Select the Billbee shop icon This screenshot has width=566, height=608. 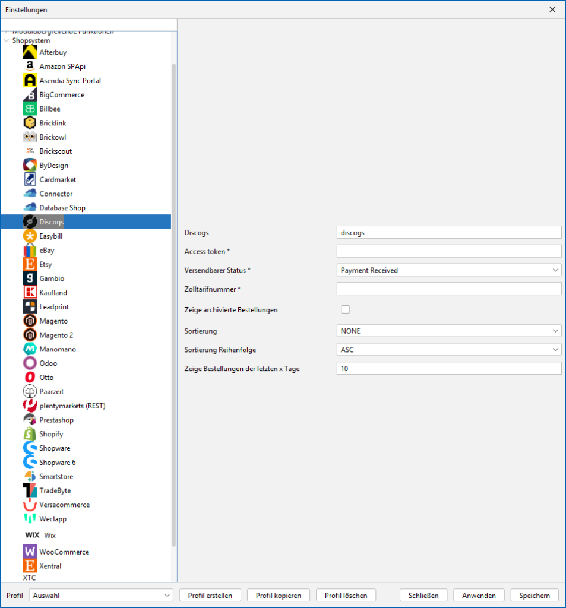(x=30, y=109)
